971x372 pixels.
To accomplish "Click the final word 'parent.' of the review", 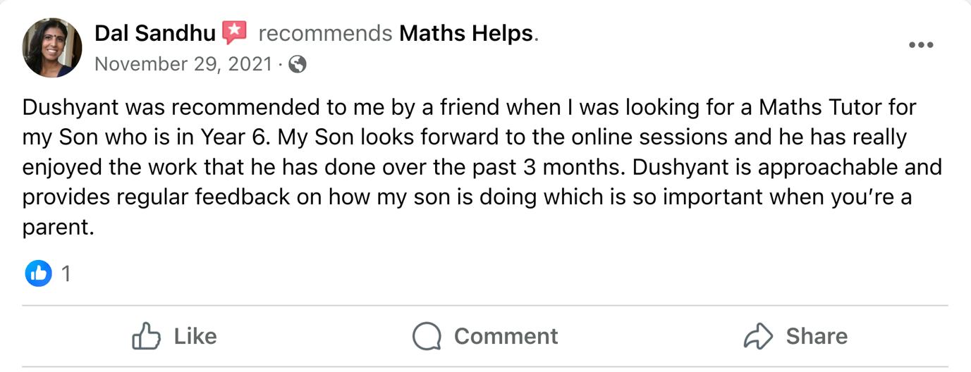I will pos(58,227).
